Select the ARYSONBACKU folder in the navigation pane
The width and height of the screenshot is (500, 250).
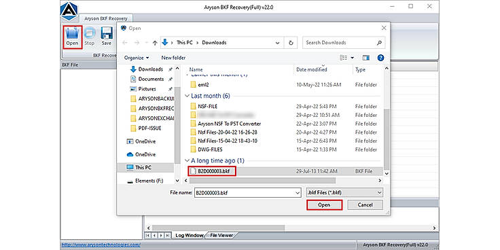pos(152,99)
